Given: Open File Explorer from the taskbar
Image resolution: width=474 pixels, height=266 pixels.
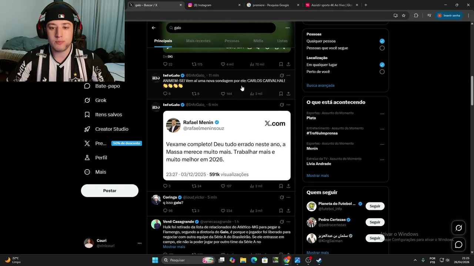Looking at the screenshot, I should [243, 260].
